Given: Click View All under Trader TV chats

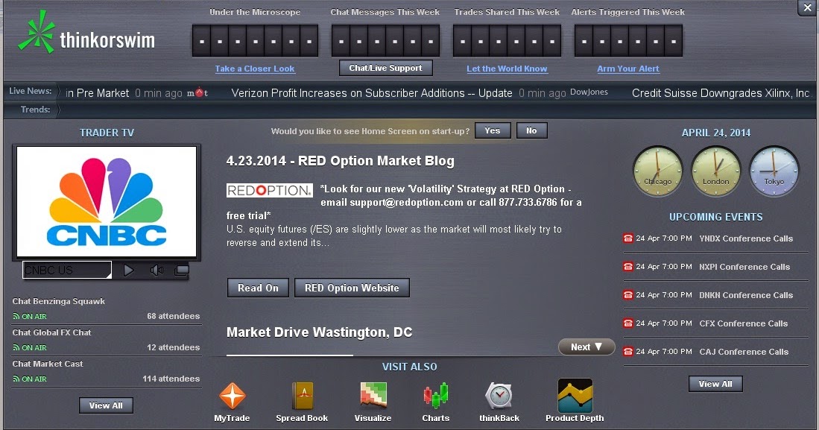Looking at the screenshot, I should 106,405.
